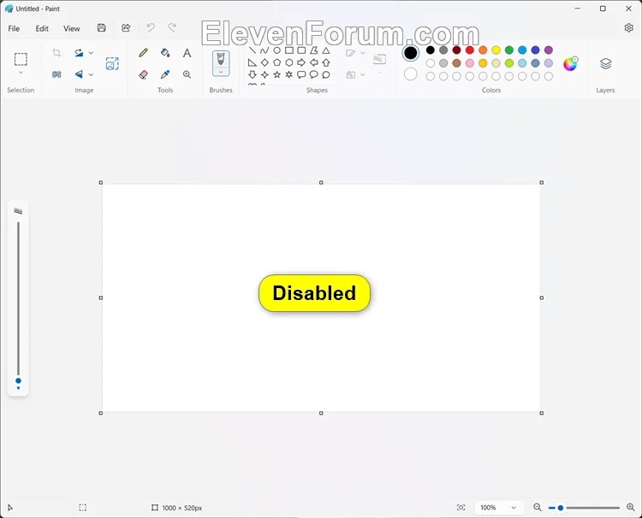Open the Edit colors wheel
The height and width of the screenshot is (518, 642).
570,63
